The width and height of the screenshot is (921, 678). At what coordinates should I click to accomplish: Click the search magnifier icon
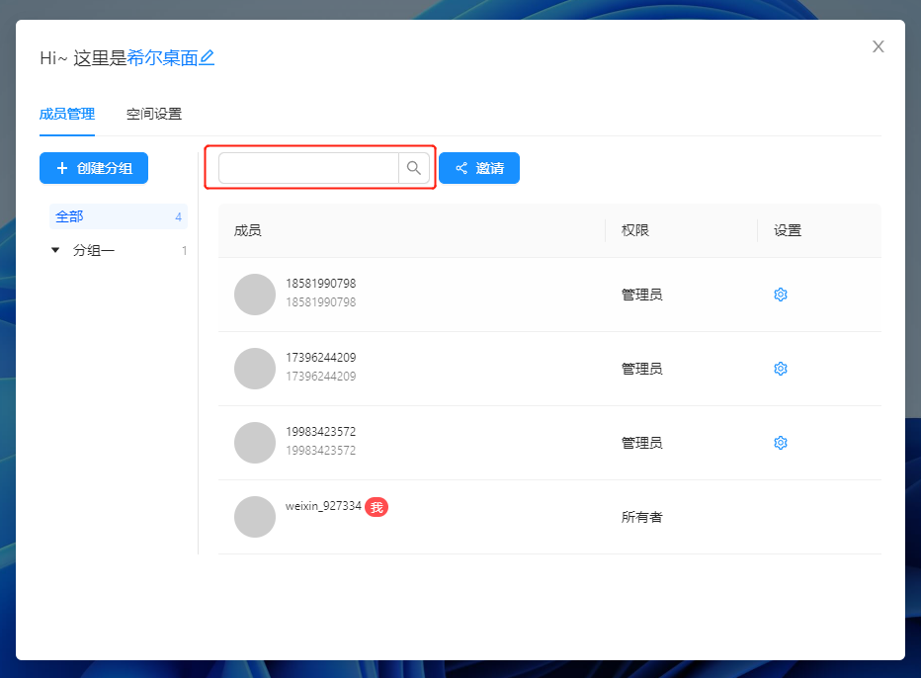[414, 168]
